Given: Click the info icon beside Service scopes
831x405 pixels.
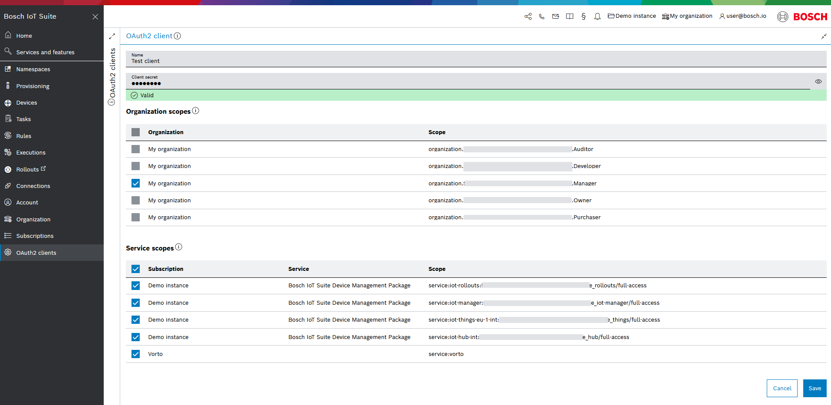Looking at the screenshot, I should click(x=179, y=247).
